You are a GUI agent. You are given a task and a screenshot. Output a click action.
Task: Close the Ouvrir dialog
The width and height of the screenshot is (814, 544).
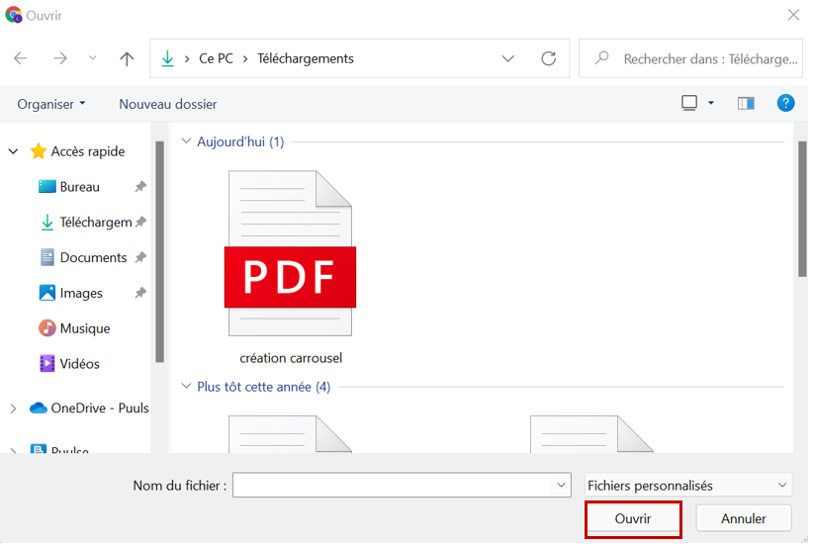coord(793,15)
